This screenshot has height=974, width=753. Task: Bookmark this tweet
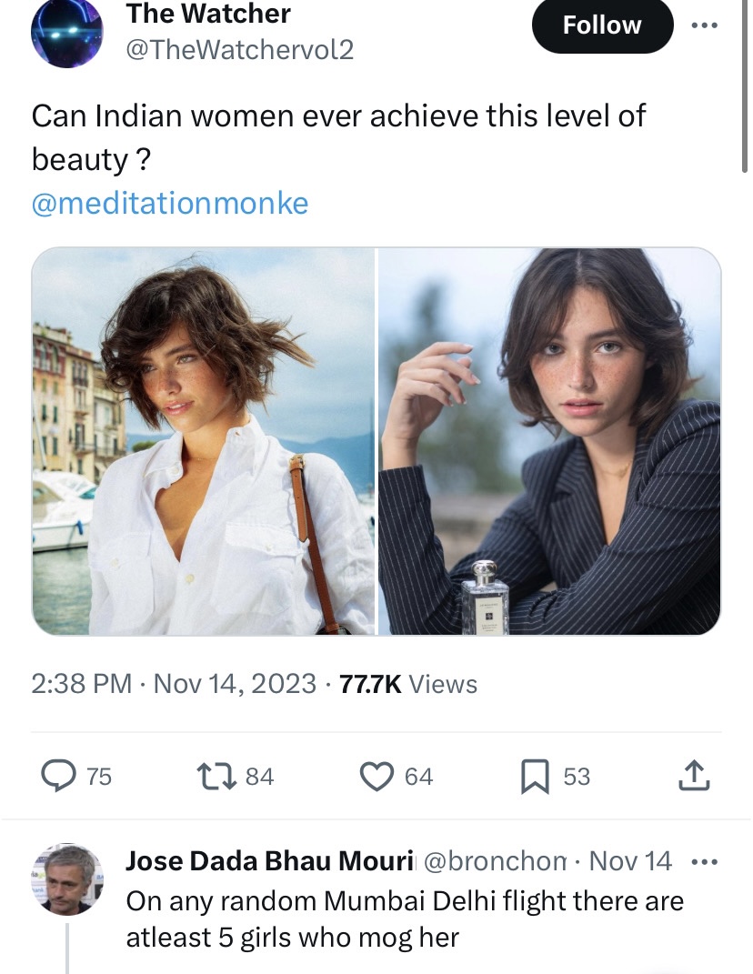pos(534,776)
